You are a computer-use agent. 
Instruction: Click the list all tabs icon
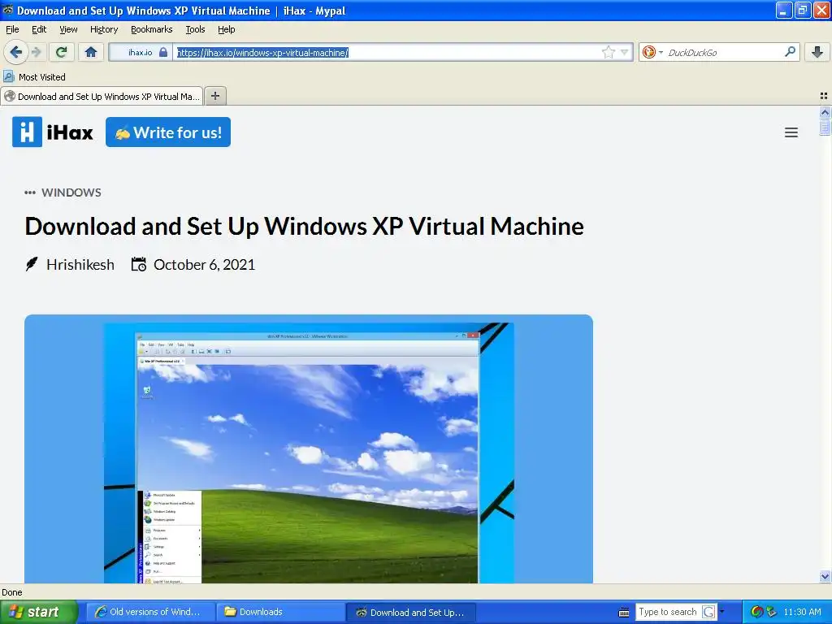pos(824,96)
